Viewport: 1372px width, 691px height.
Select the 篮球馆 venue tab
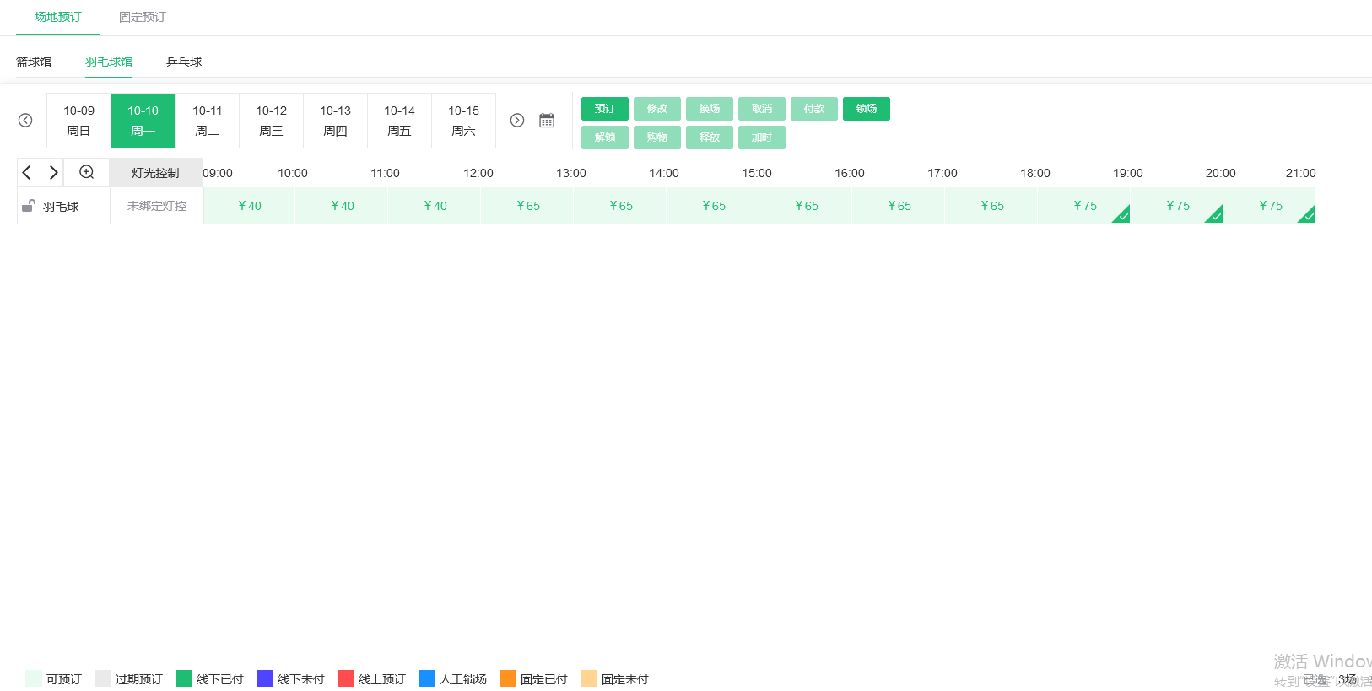pos(34,62)
